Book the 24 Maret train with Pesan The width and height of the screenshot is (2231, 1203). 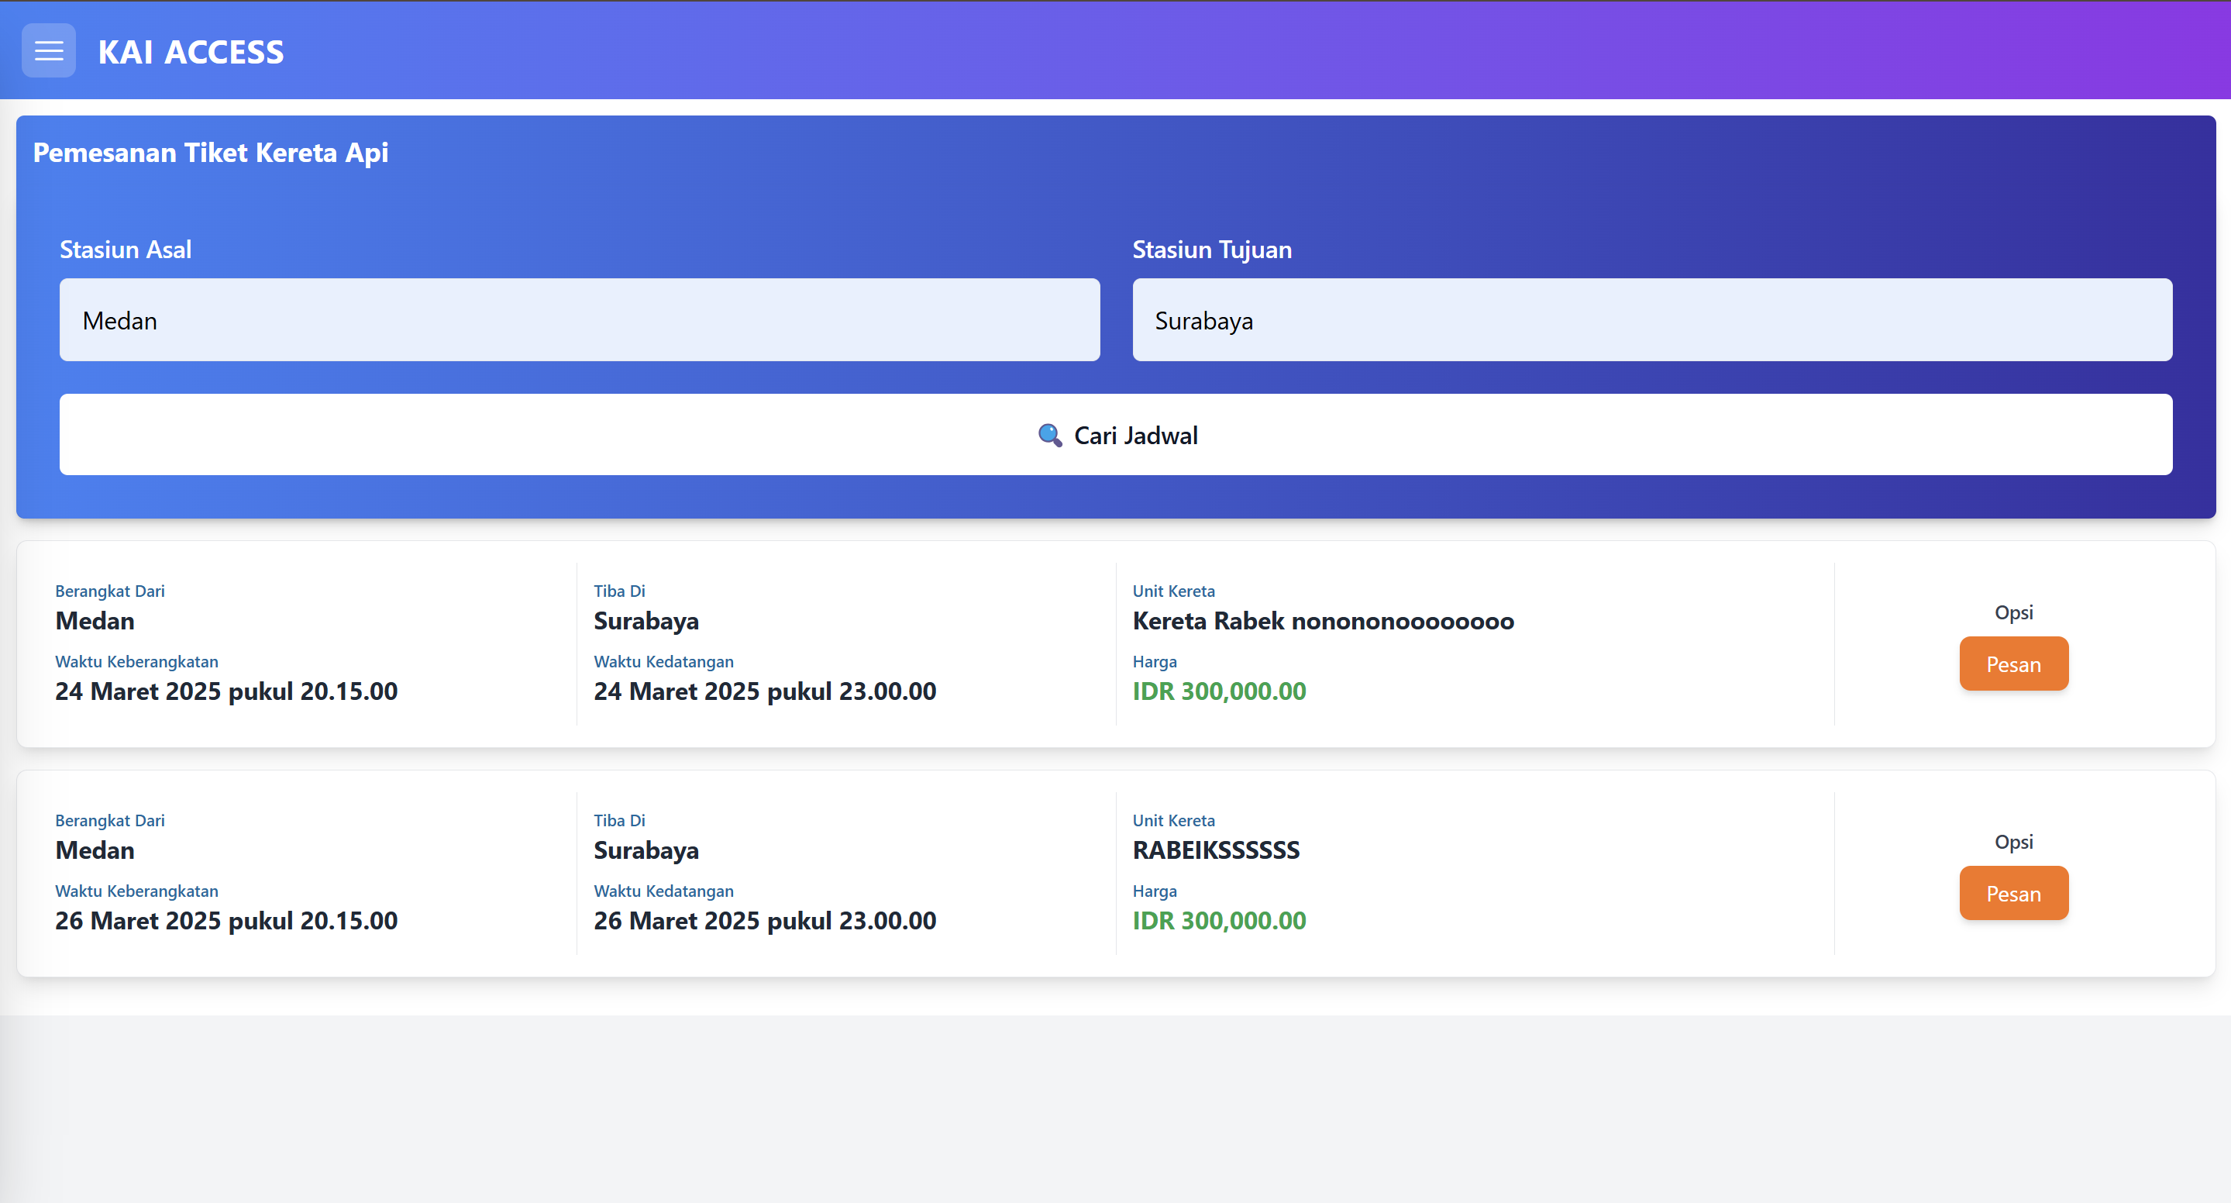2013,664
